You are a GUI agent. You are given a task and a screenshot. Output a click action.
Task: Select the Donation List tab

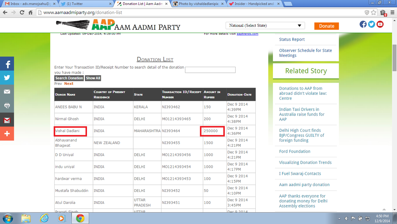pos(143,4)
